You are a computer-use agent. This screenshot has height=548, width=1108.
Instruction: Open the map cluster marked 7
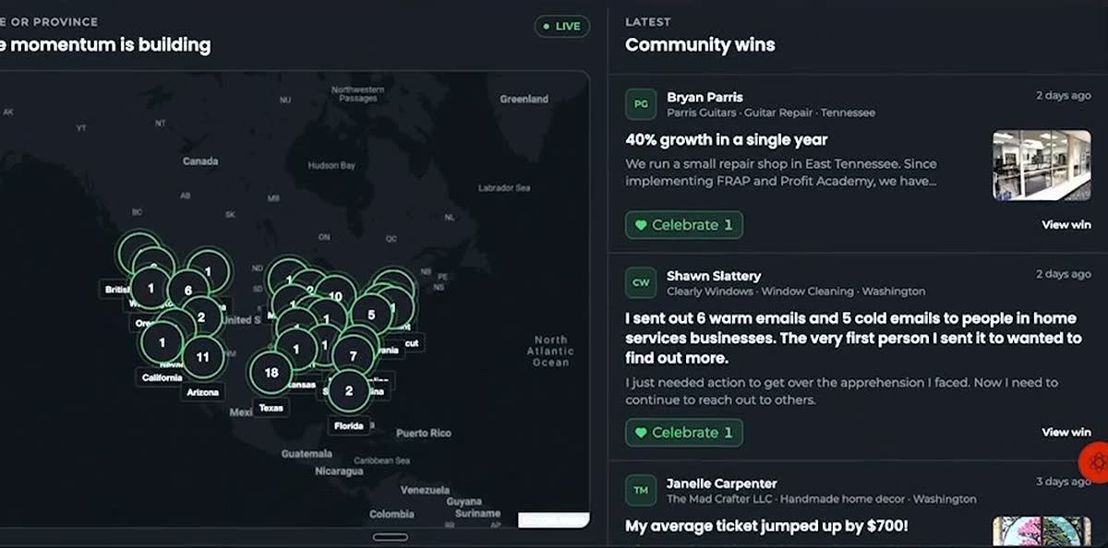click(353, 355)
